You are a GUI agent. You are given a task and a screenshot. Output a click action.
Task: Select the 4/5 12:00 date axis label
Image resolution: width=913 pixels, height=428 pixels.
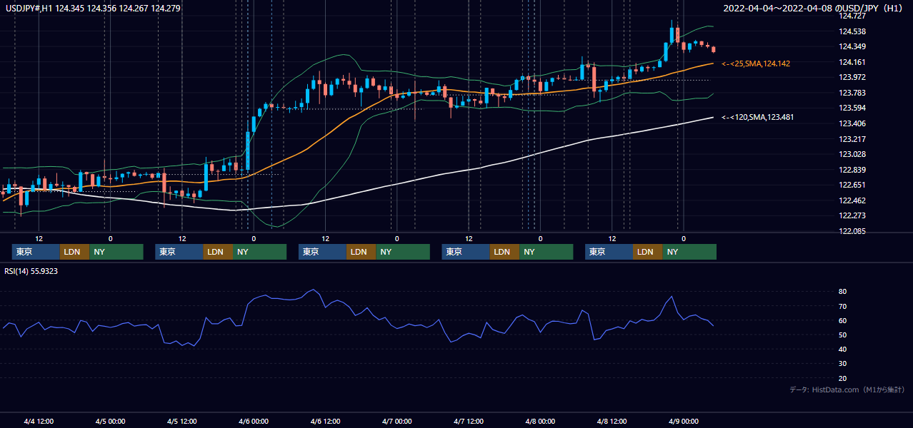[182, 421]
